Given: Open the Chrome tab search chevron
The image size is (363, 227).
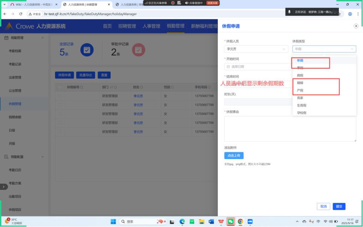Looking at the screenshot, I should pos(4,5).
